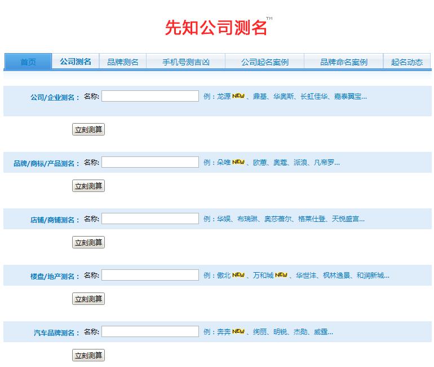Open example link 和润新城

(x=370, y=276)
